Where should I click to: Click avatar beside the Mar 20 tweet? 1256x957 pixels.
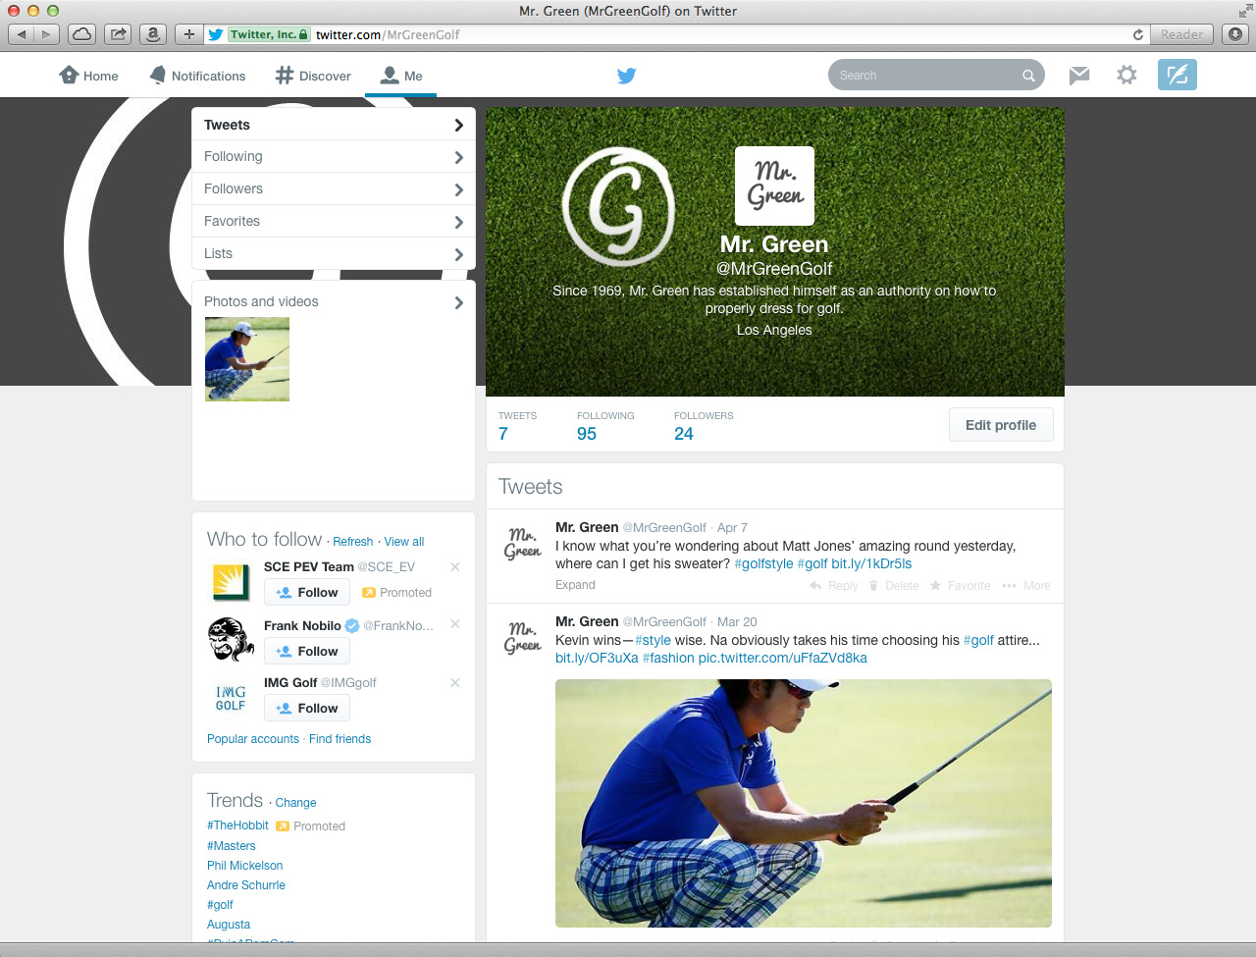coord(523,638)
